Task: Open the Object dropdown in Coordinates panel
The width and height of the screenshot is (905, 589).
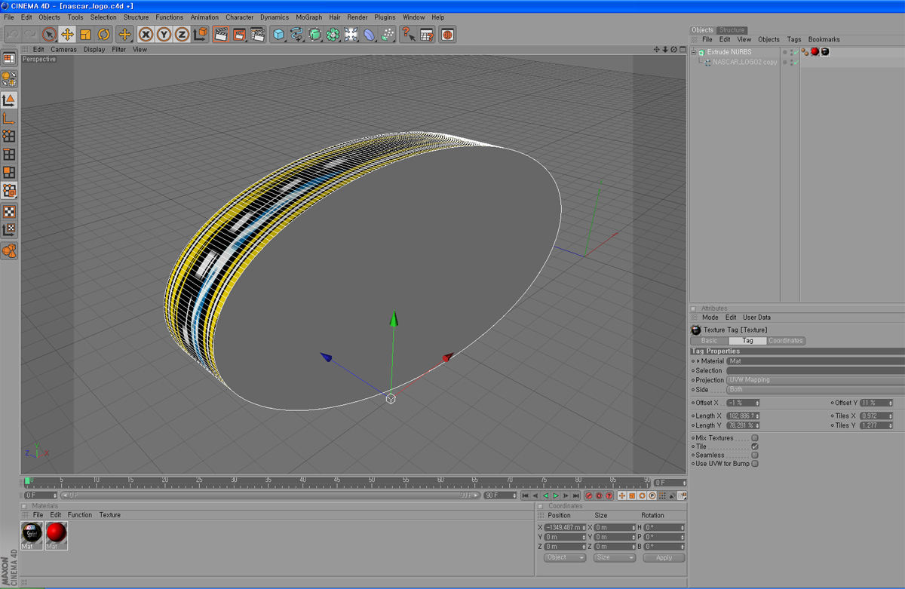Action: 565,558
